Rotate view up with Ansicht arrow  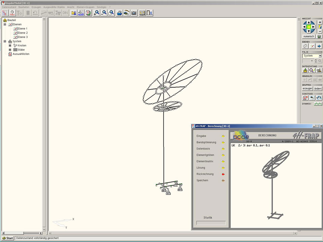309,22
